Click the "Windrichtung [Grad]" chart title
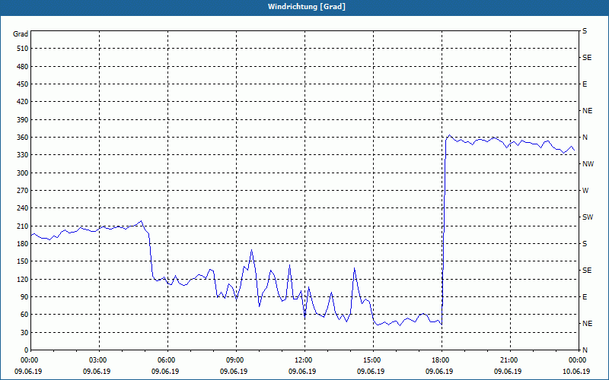Image resolution: width=609 pixels, height=380 pixels. (307, 7)
